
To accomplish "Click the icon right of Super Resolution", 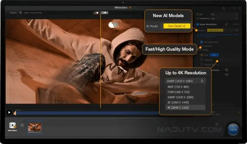I will tap(226, 24).
